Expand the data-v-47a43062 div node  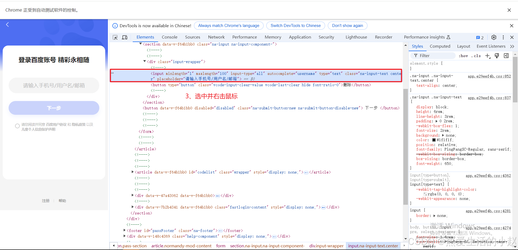[132, 195]
